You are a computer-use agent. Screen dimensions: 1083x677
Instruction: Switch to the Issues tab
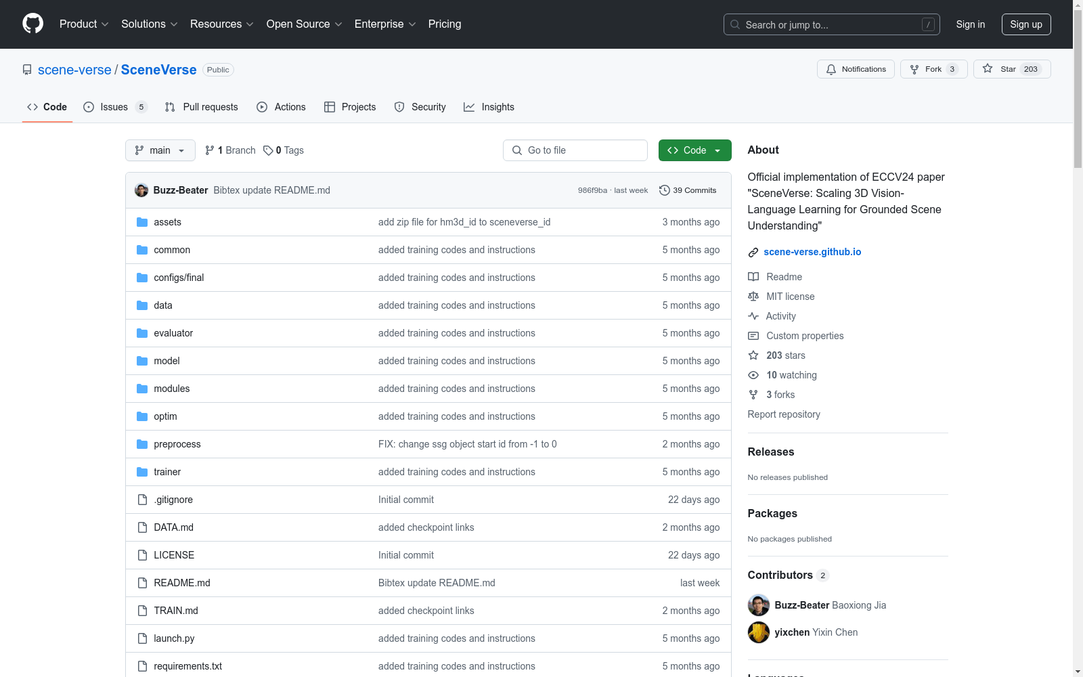115,107
